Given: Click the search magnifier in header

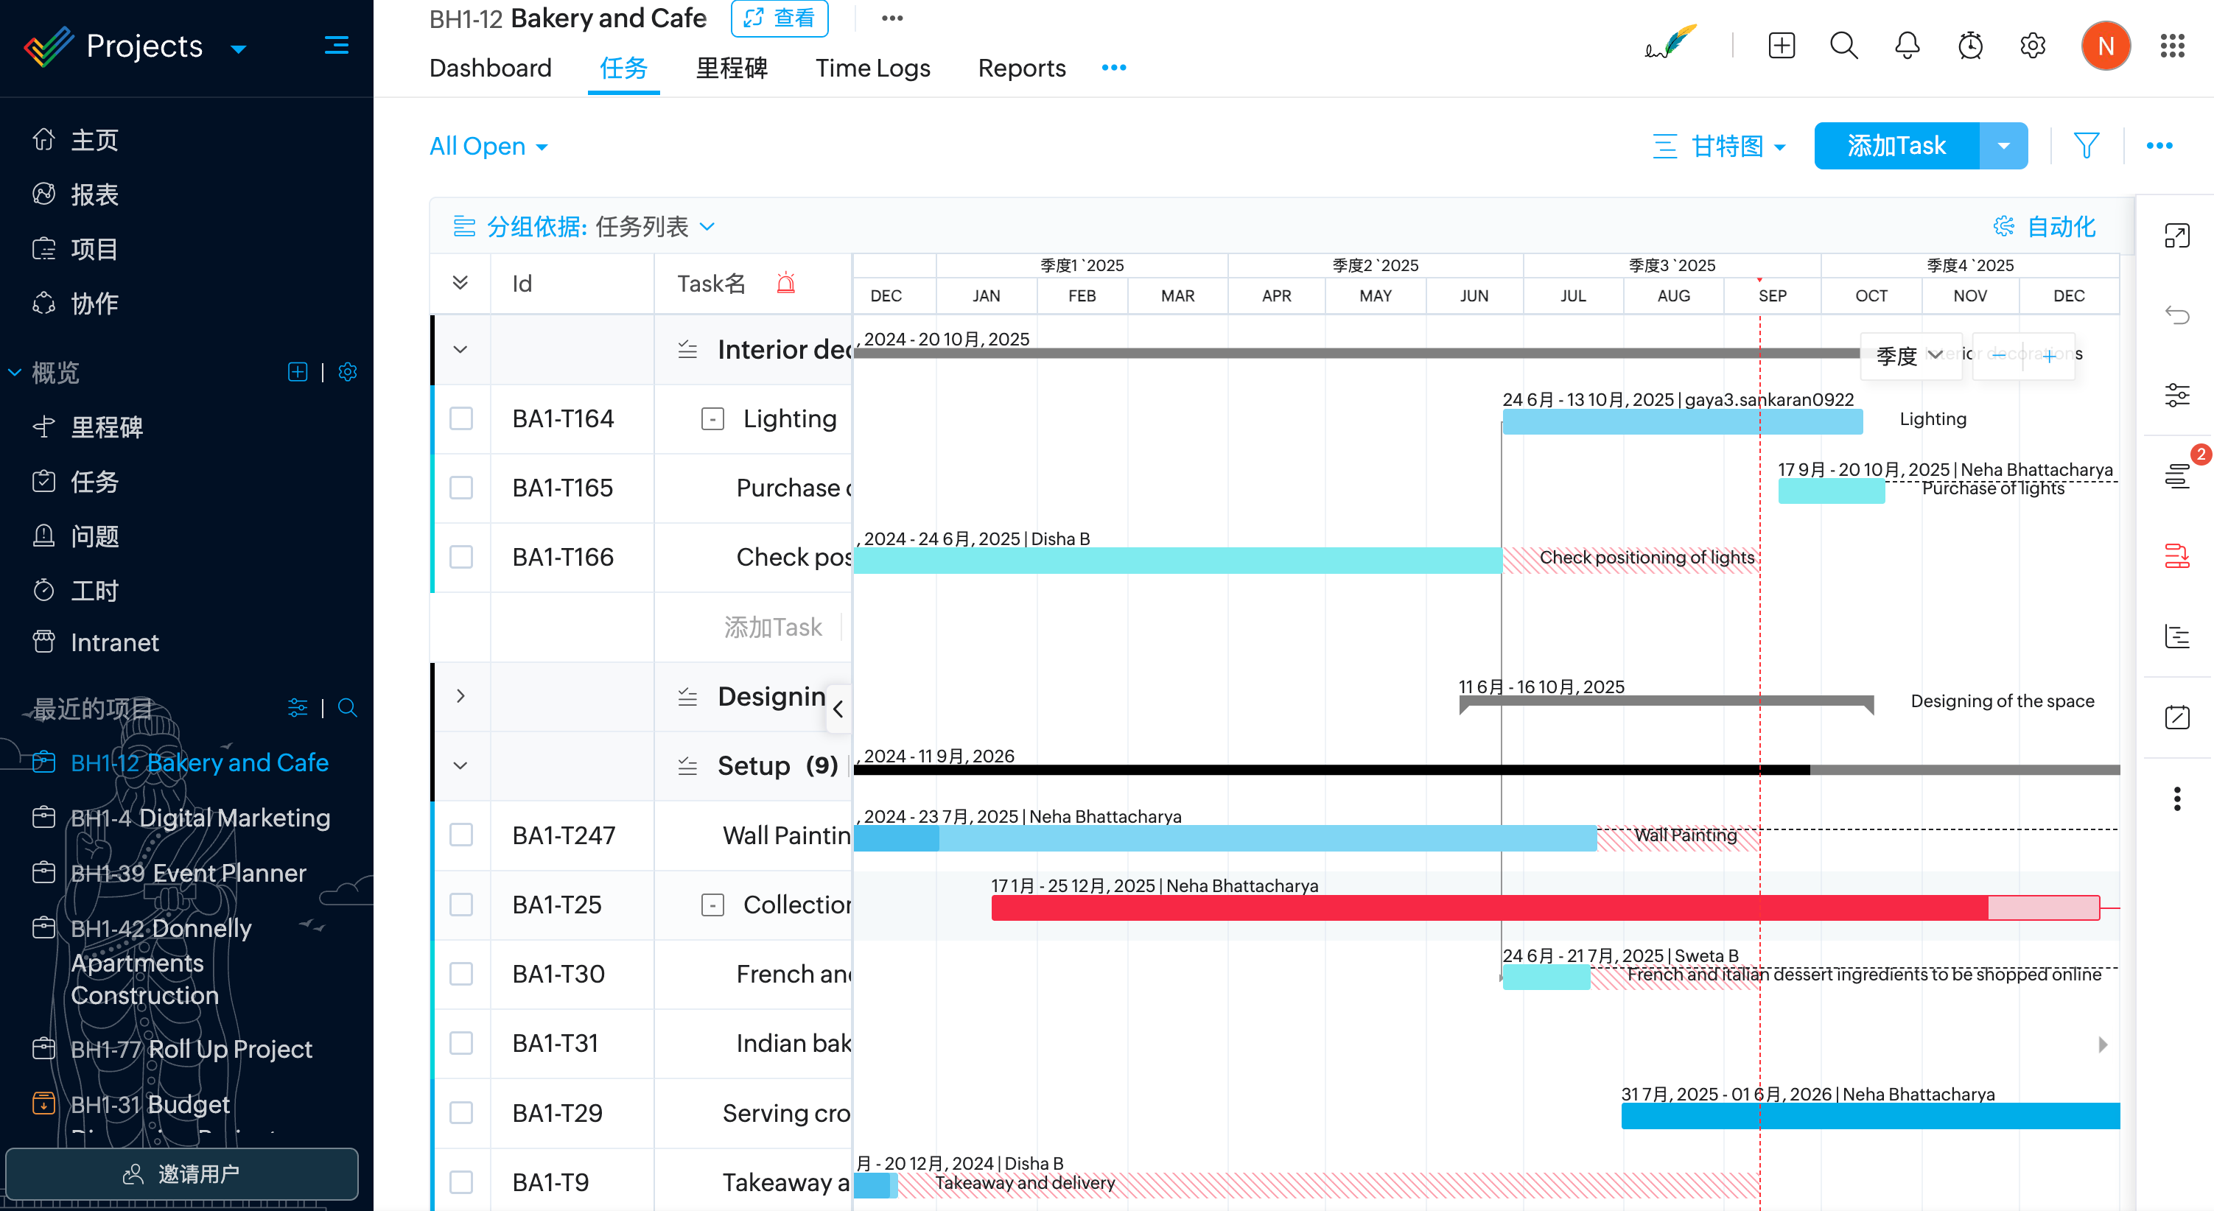Looking at the screenshot, I should coord(1843,46).
